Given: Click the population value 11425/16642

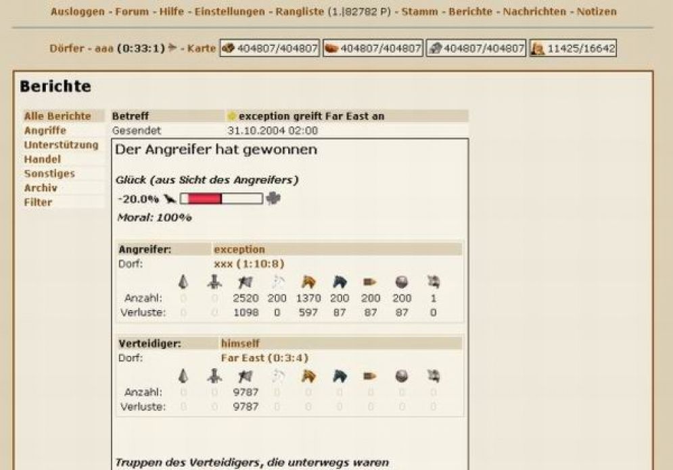Looking at the screenshot, I should (x=581, y=49).
